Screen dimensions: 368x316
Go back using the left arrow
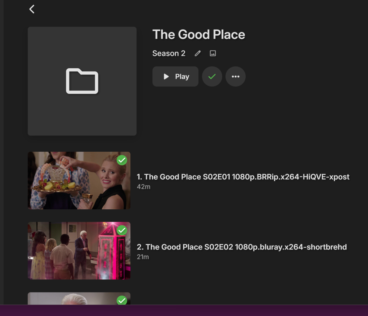coord(32,9)
